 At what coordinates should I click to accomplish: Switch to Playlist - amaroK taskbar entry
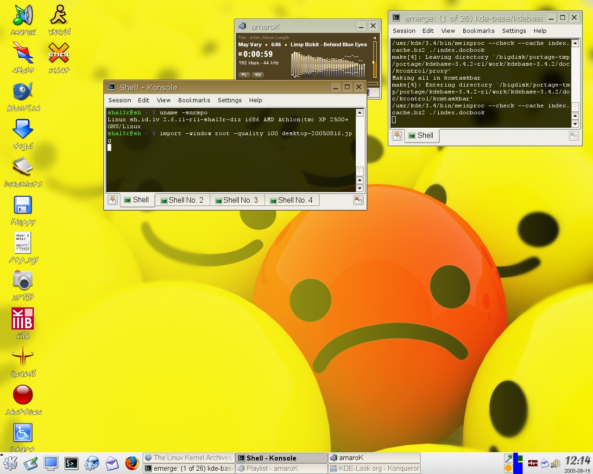coord(281,468)
